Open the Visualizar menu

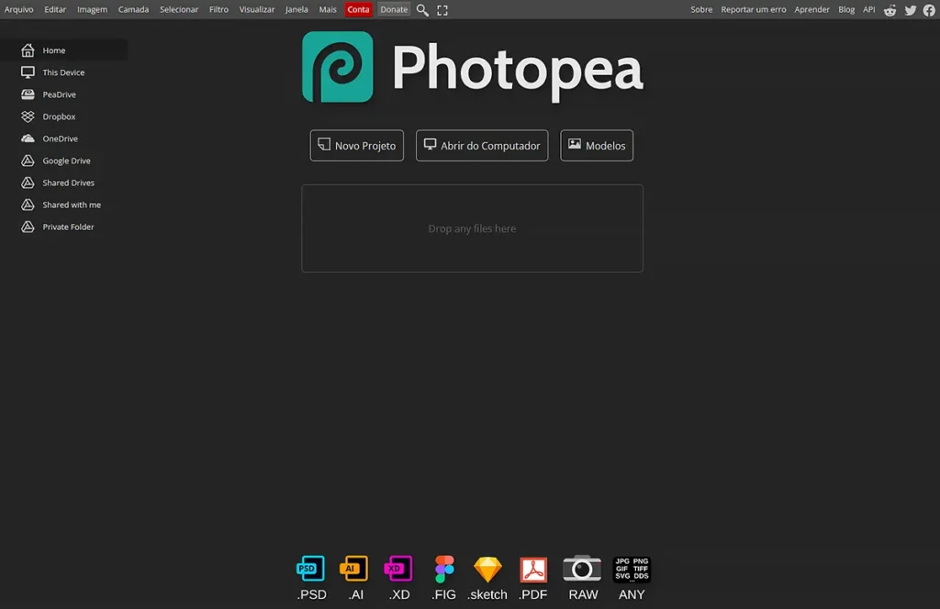tap(257, 9)
